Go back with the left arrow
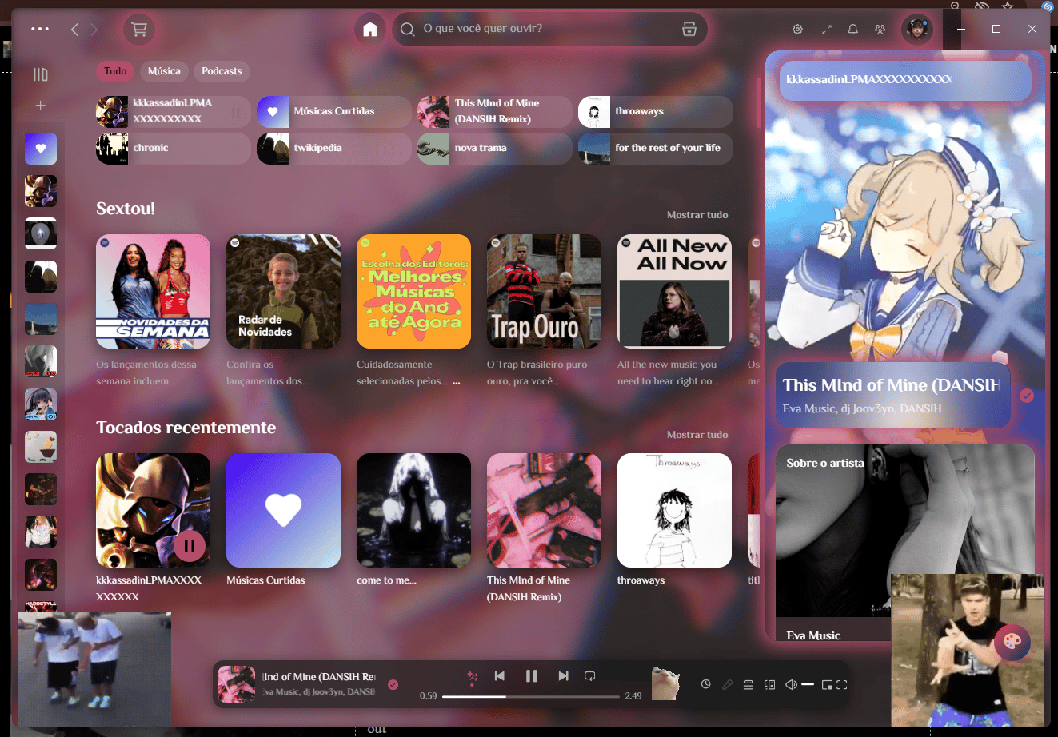The height and width of the screenshot is (737, 1058). [74, 30]
